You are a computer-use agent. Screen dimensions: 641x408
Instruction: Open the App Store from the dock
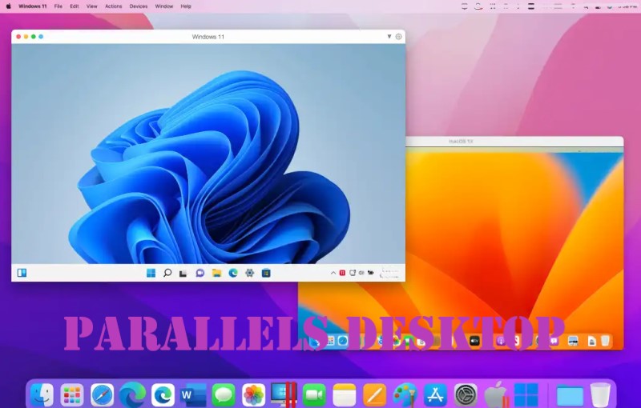[x=435, y=395]
